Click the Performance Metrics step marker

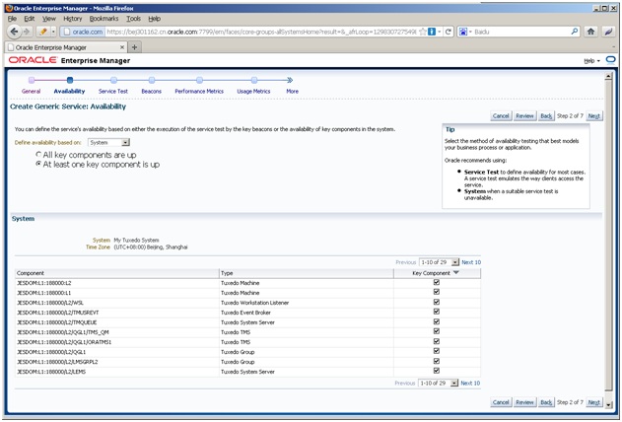click(199, 80)
